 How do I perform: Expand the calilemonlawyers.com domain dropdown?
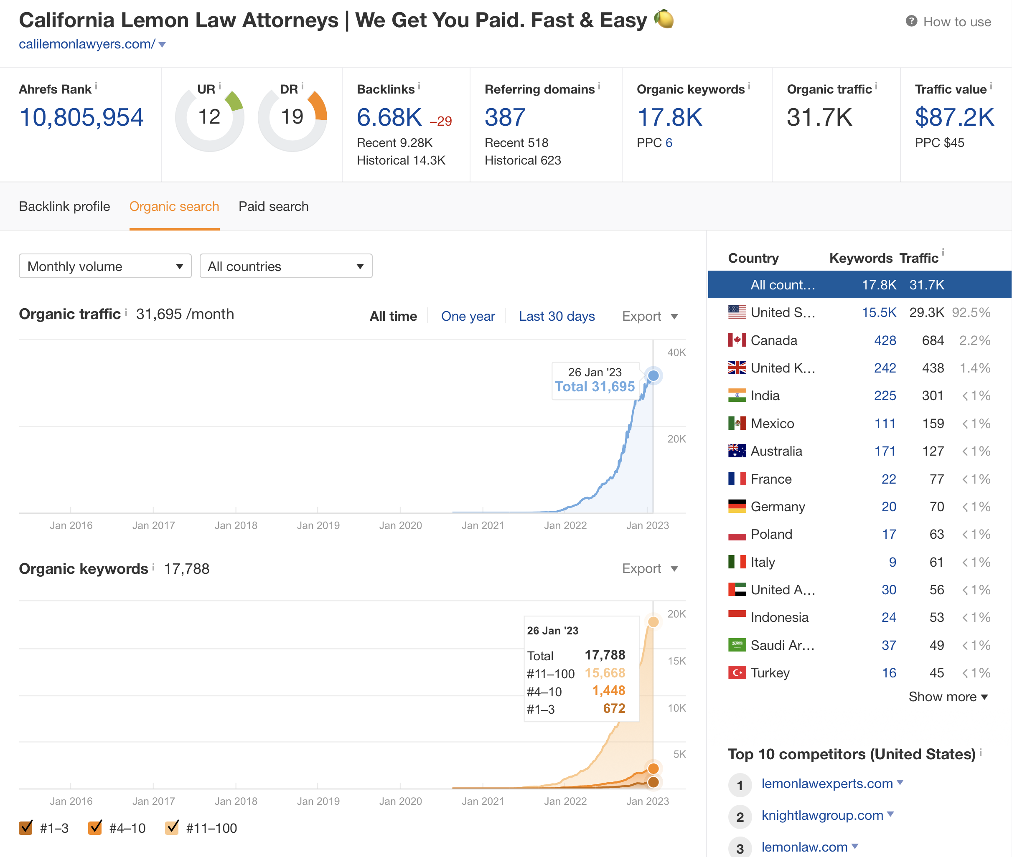[x=163, y=44]
